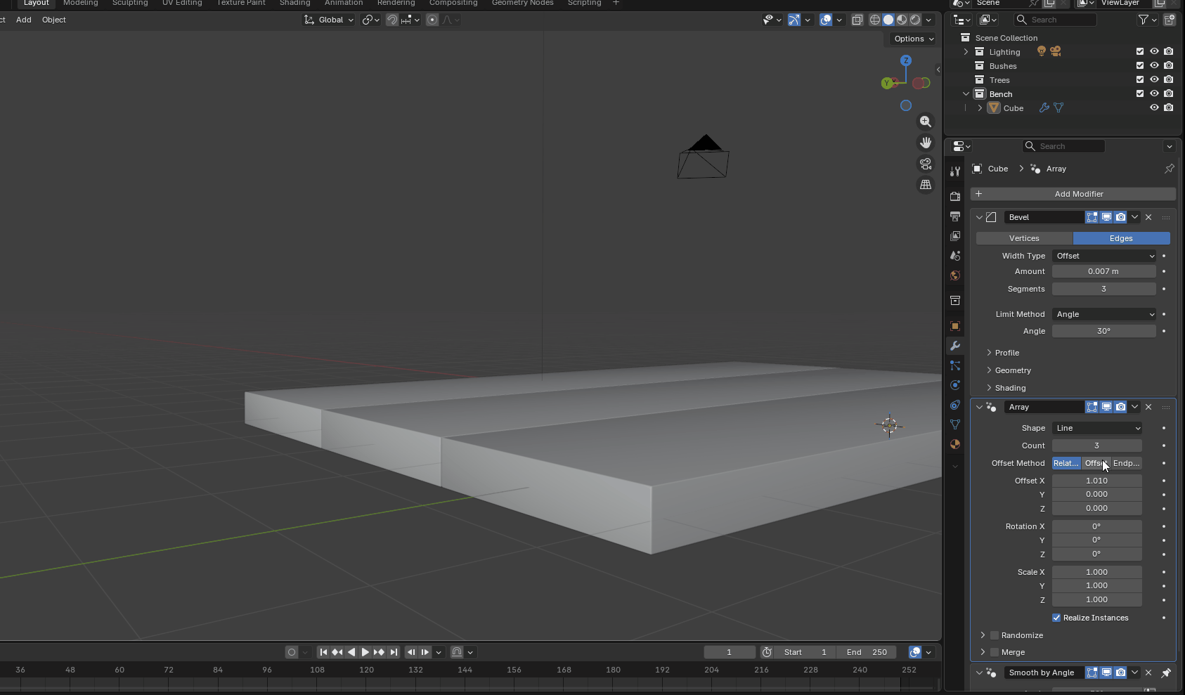Open the Global transform orientation dropdown

pyautogui.click(x=329, y=20)
